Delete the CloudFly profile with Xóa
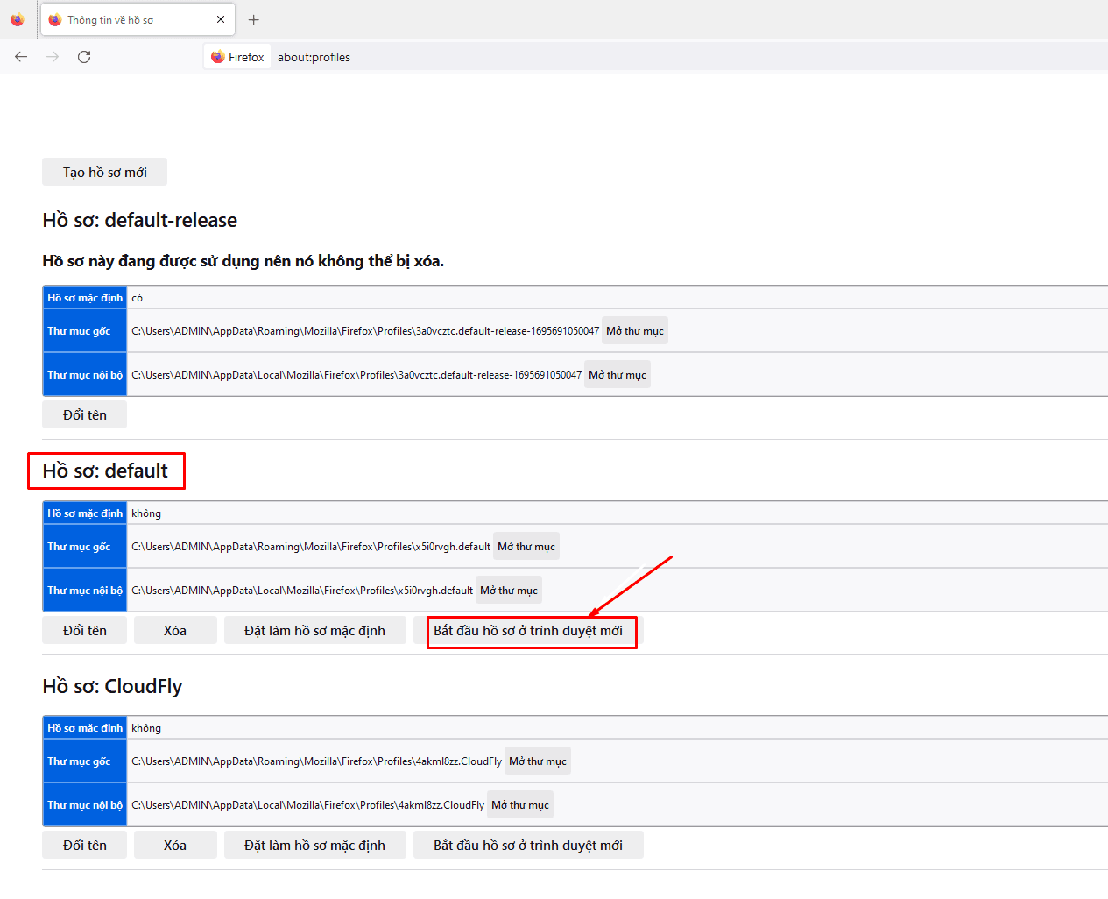The image size is (1108, 899). tap(175, 845)
